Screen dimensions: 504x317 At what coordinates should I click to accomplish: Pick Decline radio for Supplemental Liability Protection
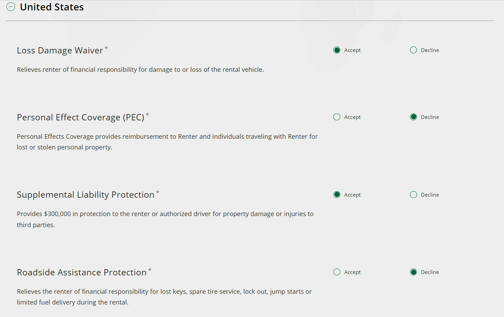point(413,195)
